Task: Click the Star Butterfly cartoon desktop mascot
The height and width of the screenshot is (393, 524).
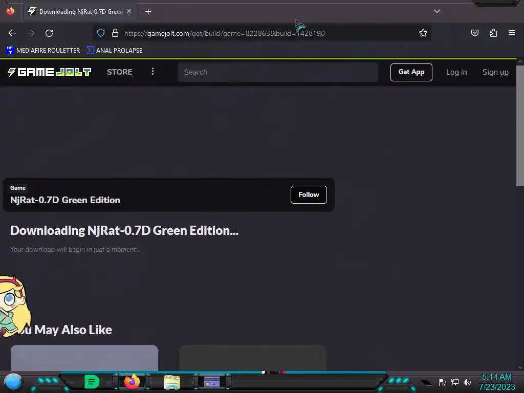Action: 14,306
